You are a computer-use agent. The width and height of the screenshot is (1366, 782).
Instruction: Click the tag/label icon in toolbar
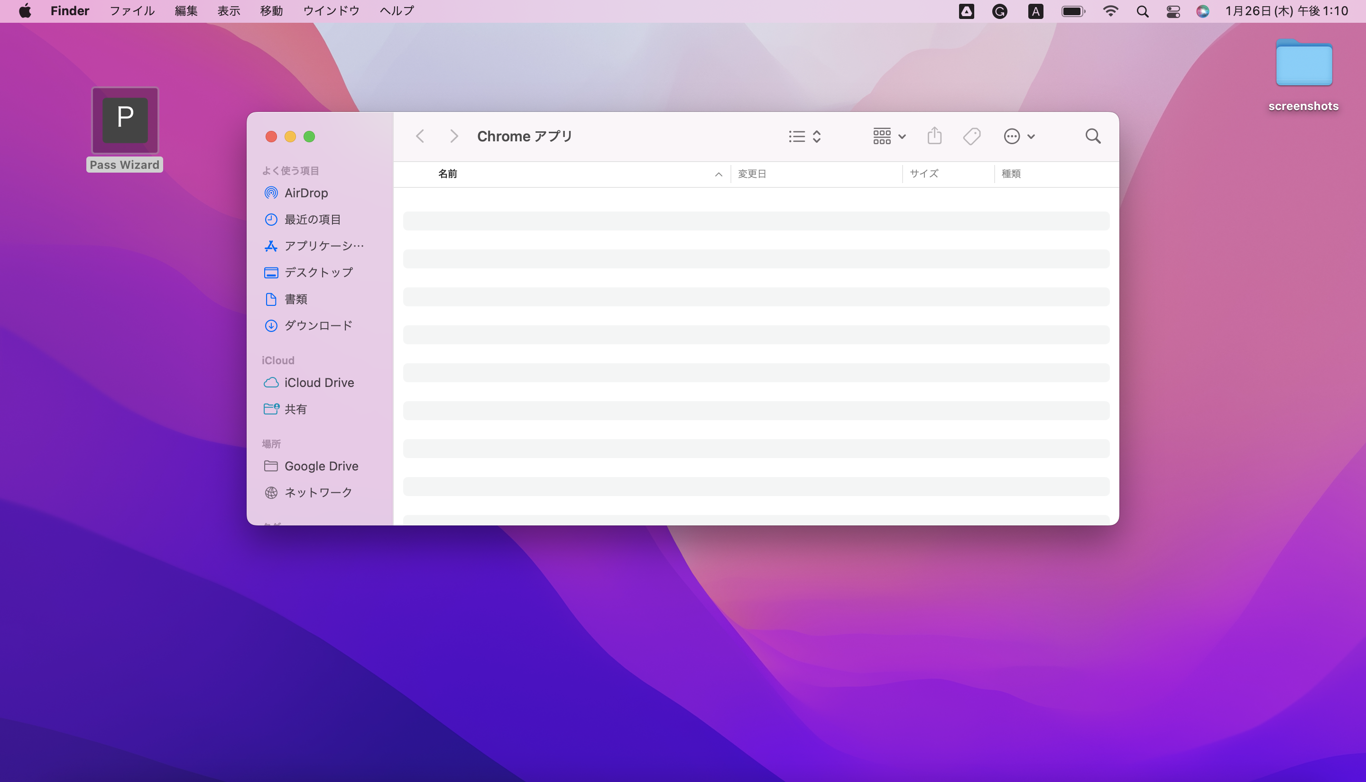[x=972, y=136]
